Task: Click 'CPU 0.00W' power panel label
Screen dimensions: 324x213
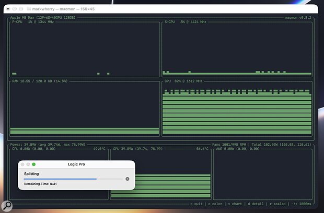Action: pyautogui.click(x=34, y=149)
